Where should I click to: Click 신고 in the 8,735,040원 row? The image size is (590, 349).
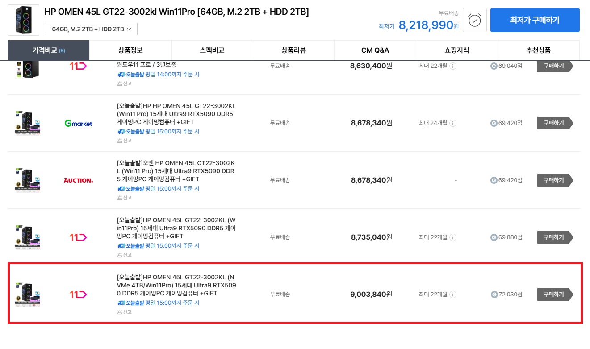[124, 255]
